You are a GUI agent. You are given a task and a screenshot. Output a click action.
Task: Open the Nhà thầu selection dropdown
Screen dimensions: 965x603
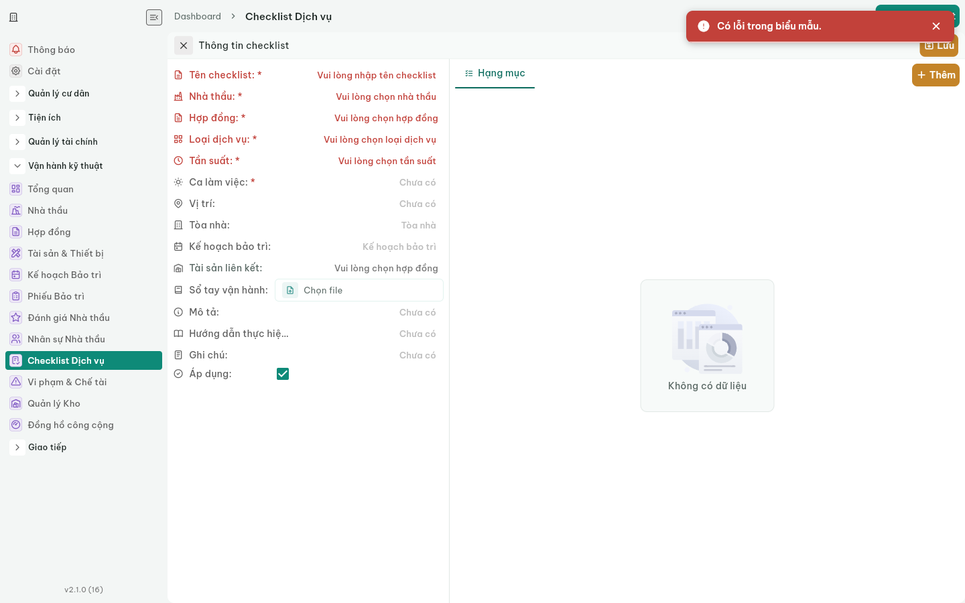pos(359,96)
